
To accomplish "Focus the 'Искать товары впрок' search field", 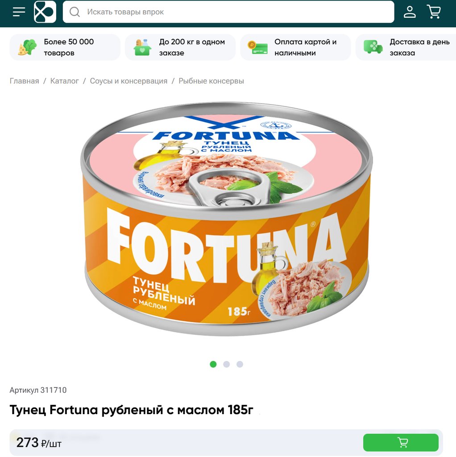I will (228, 12).
